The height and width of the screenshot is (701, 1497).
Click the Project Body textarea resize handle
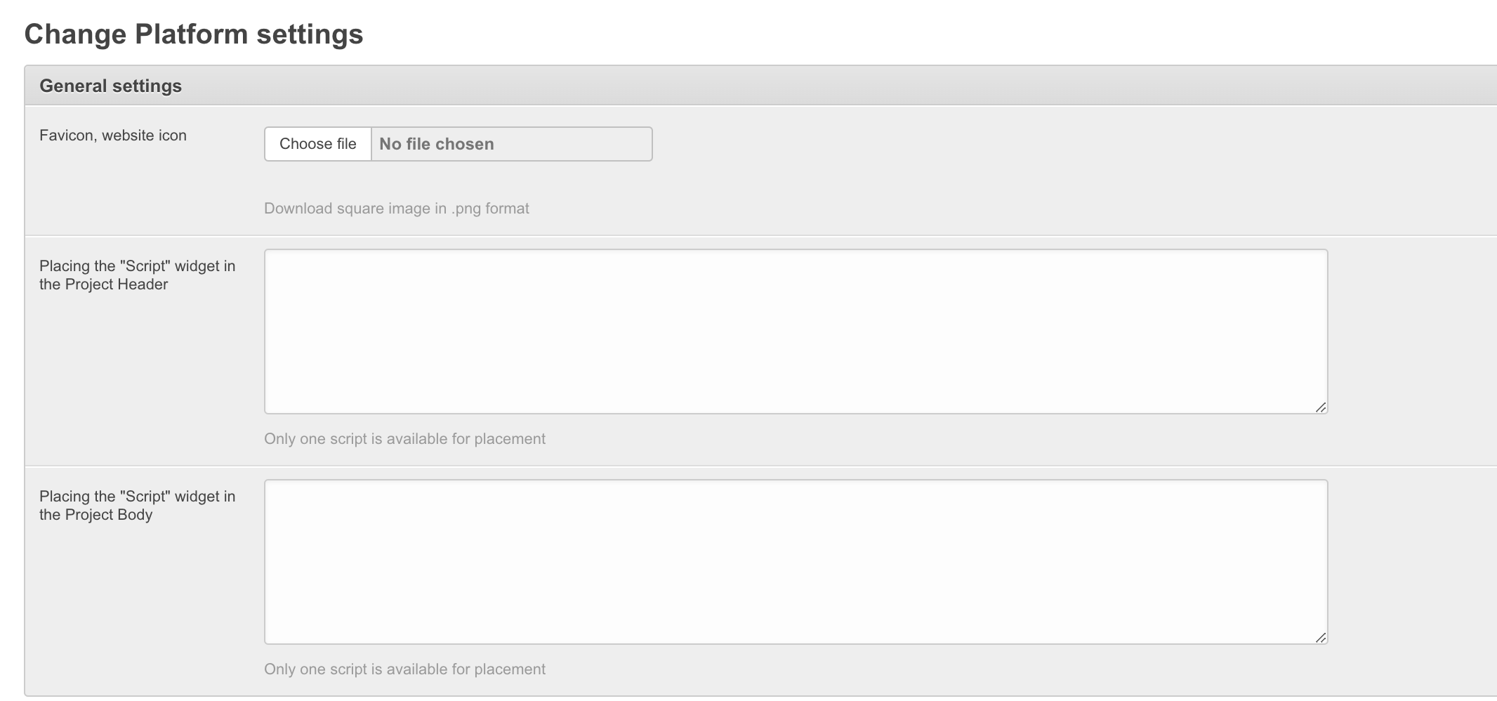coord(1320,638)
